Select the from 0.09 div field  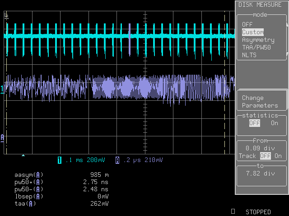pyautogui.click(x=260, y=148)
